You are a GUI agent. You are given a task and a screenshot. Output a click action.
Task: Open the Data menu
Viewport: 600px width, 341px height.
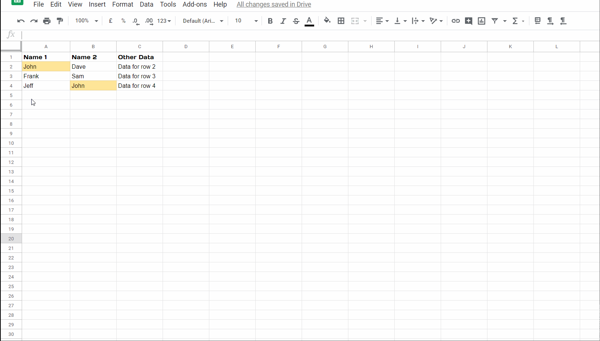point(146,4)
